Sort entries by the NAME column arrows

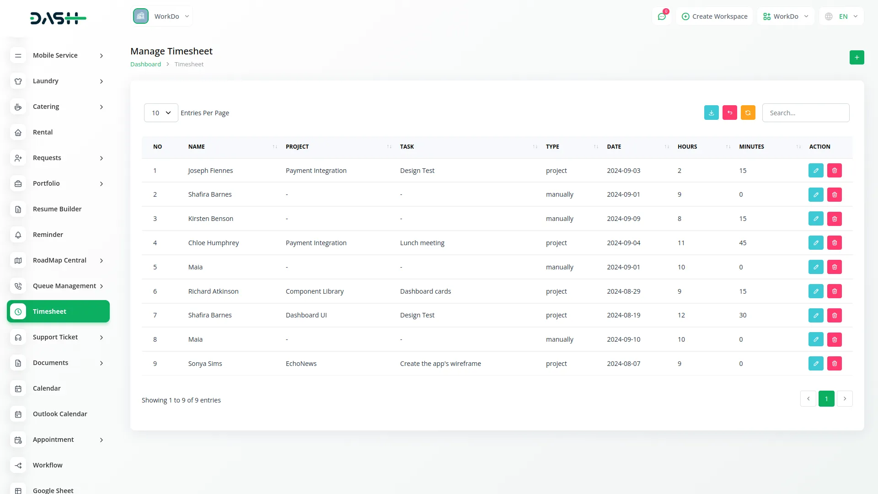pos(274,147)
